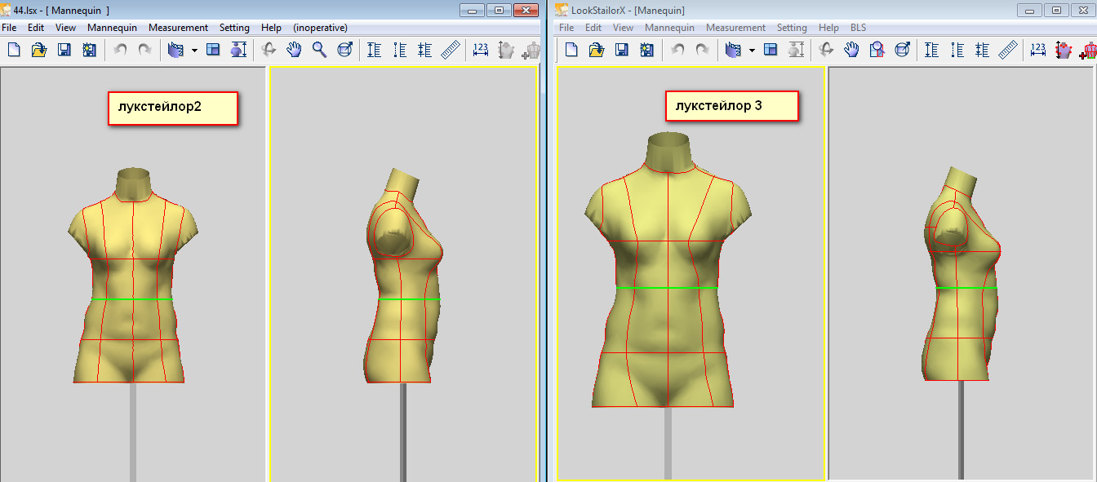
Task: Click Undo arrow in 44.lsx window
Action: [x=120, y=50]
